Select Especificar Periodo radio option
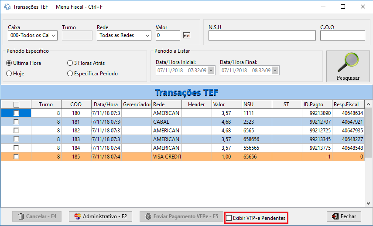 coord(70,74)
